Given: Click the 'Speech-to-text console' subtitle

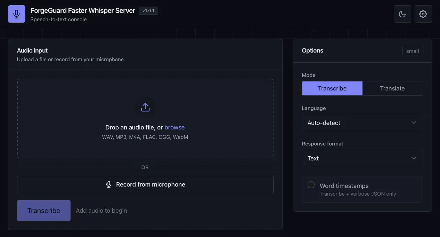Looking at the screenshot, I should 58,19.
